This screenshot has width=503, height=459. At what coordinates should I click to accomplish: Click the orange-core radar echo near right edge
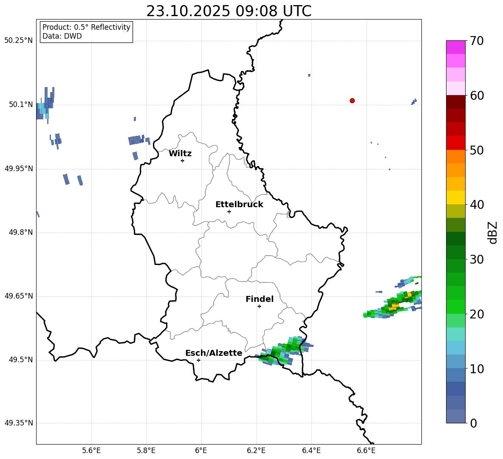[395, 306]
